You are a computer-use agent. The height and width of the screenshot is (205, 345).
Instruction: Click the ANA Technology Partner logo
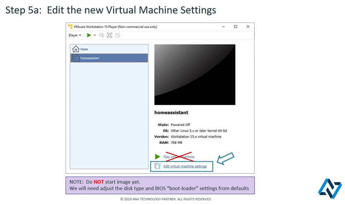point(330,187)
